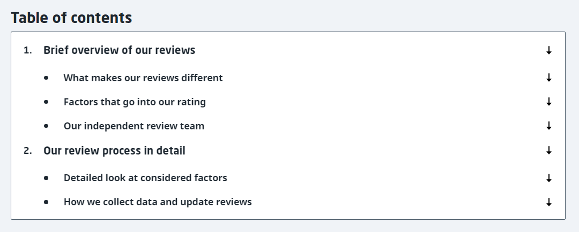The image size is (579, 232).
Task: Click the bullet before Our independent review team
Action: point(46,126)
